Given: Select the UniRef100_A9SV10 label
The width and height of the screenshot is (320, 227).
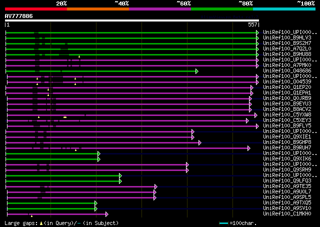Looking at the screenshot, I should (287, 208).
